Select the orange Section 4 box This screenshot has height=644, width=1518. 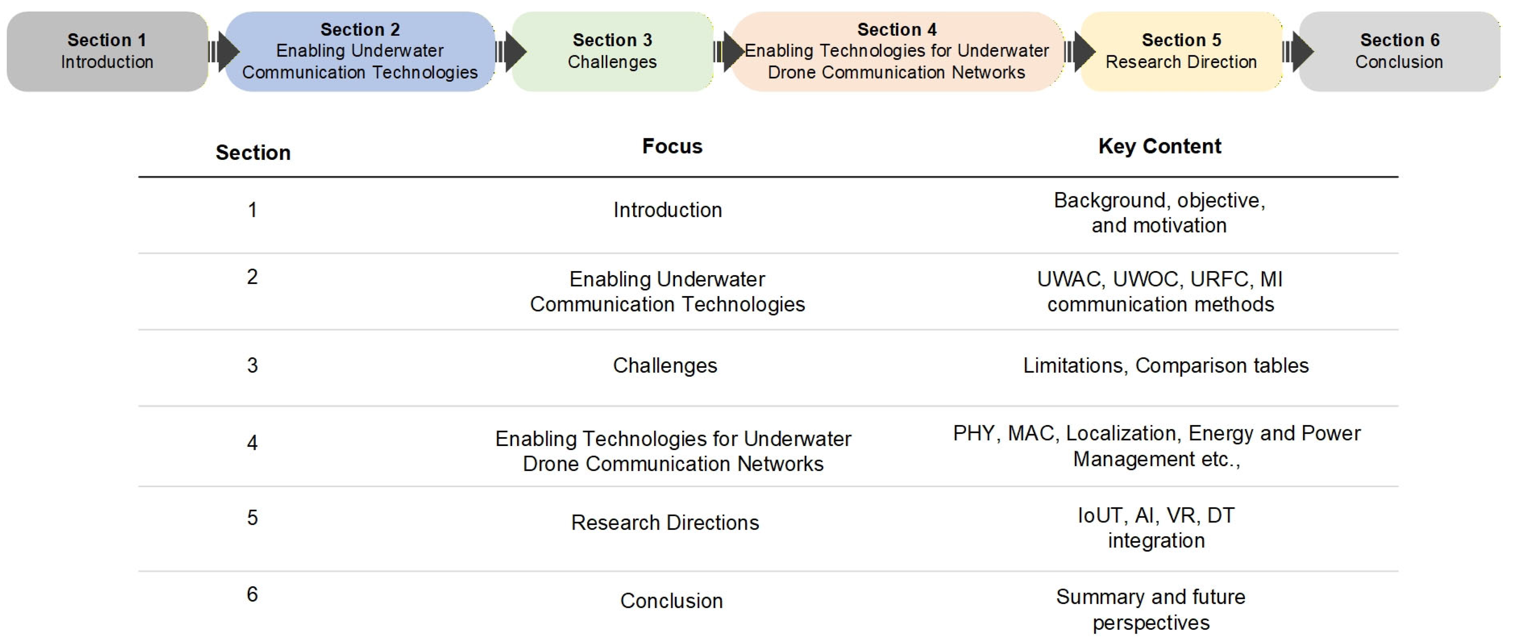(896, 52)
